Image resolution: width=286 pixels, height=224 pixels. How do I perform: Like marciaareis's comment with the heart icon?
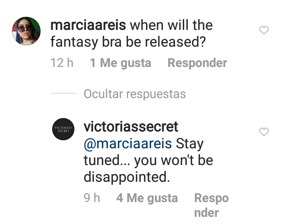click(x=264, y=30)
